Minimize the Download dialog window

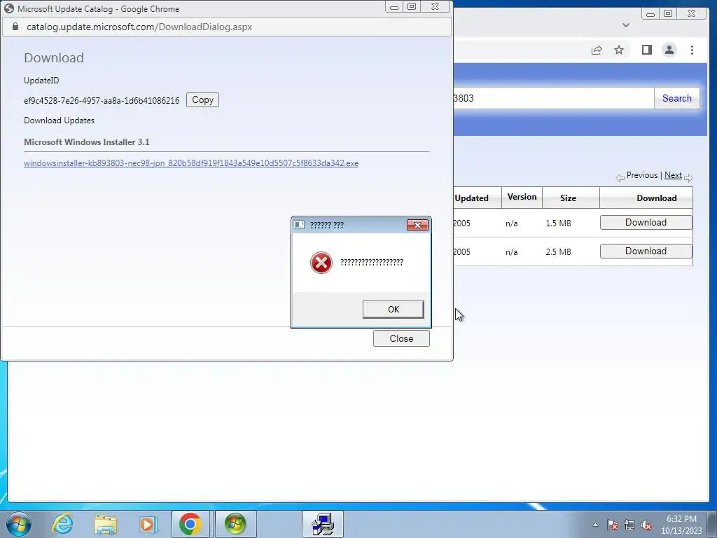pyautogui.click(x=394, y=7)
